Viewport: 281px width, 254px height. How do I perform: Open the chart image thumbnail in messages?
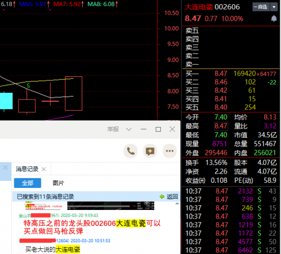110,205
